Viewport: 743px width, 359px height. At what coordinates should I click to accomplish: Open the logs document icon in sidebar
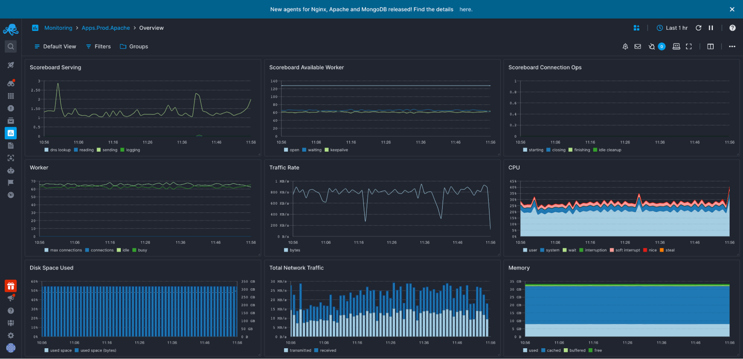point(11,145)
